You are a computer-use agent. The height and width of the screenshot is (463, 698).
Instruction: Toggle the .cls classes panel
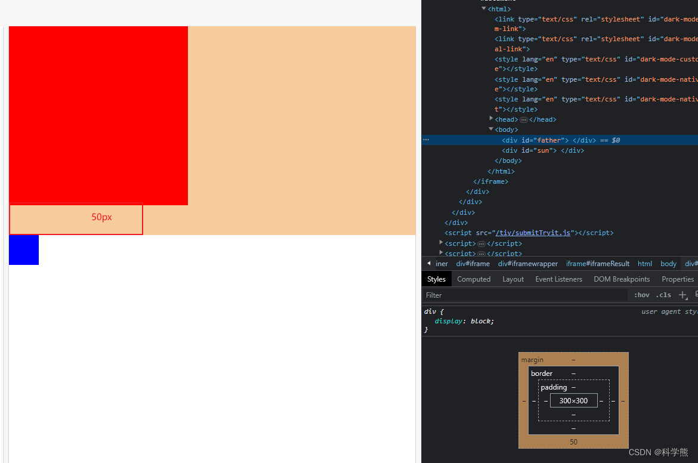pos(663,295)
